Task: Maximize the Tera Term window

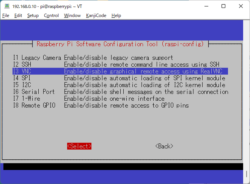Action: click(223, 6)
